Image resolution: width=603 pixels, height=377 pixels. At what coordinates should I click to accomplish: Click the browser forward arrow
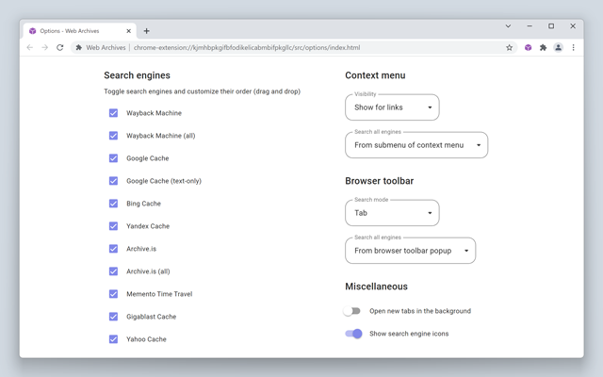tap(44, 47)
